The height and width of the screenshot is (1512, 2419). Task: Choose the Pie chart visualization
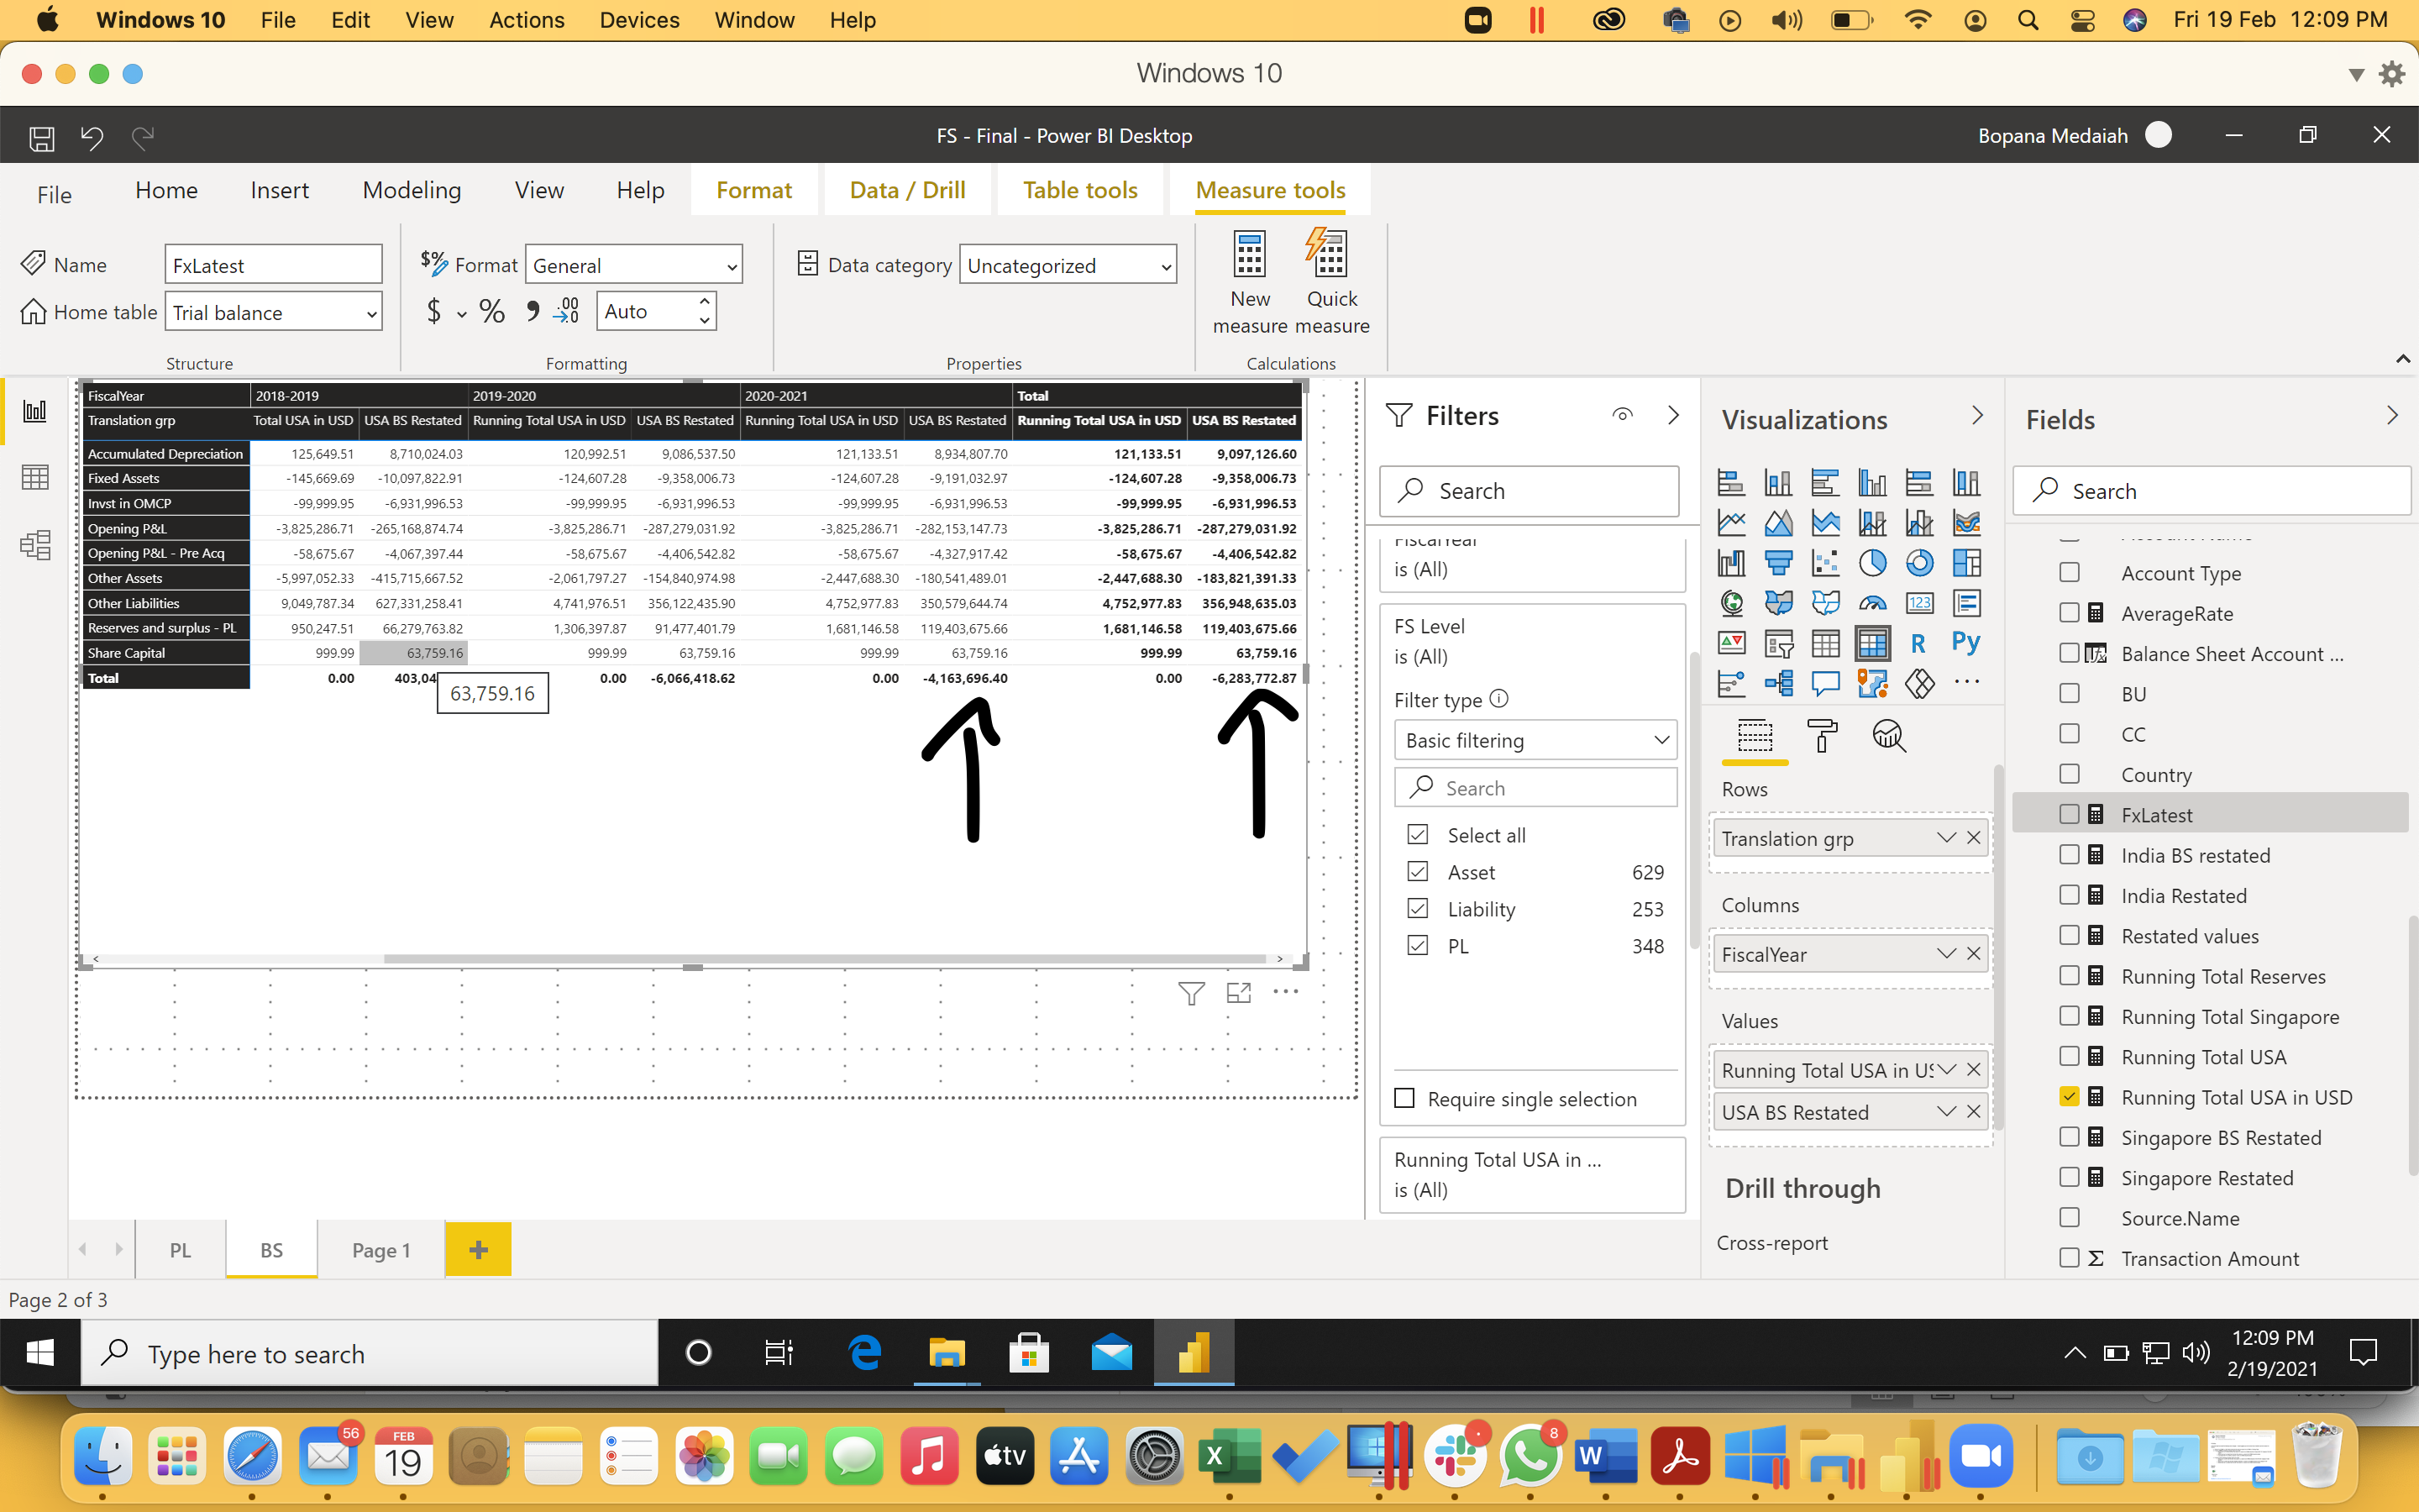(x=1872, y=563)
